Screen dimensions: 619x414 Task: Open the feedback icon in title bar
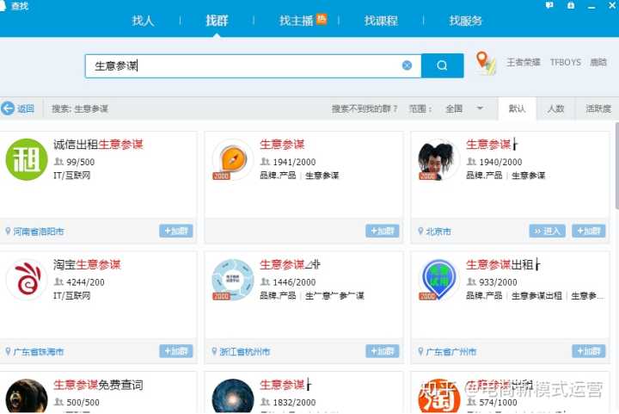549,5
